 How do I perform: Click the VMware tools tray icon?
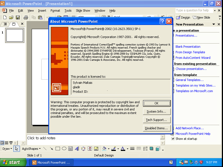186,162
